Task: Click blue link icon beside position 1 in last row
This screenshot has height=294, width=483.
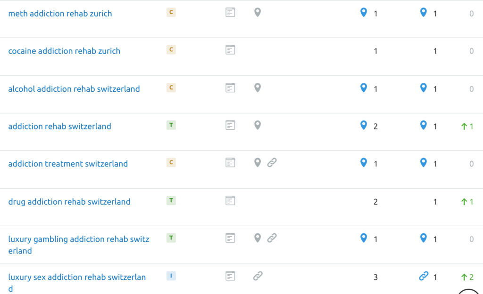Action: click(424, 276)
